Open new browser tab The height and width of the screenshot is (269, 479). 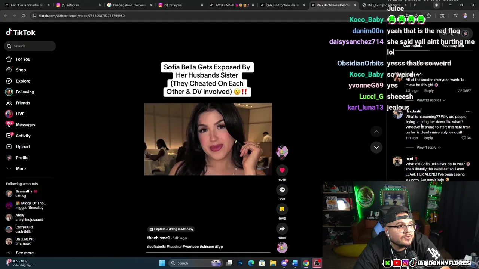coord(414,5)
